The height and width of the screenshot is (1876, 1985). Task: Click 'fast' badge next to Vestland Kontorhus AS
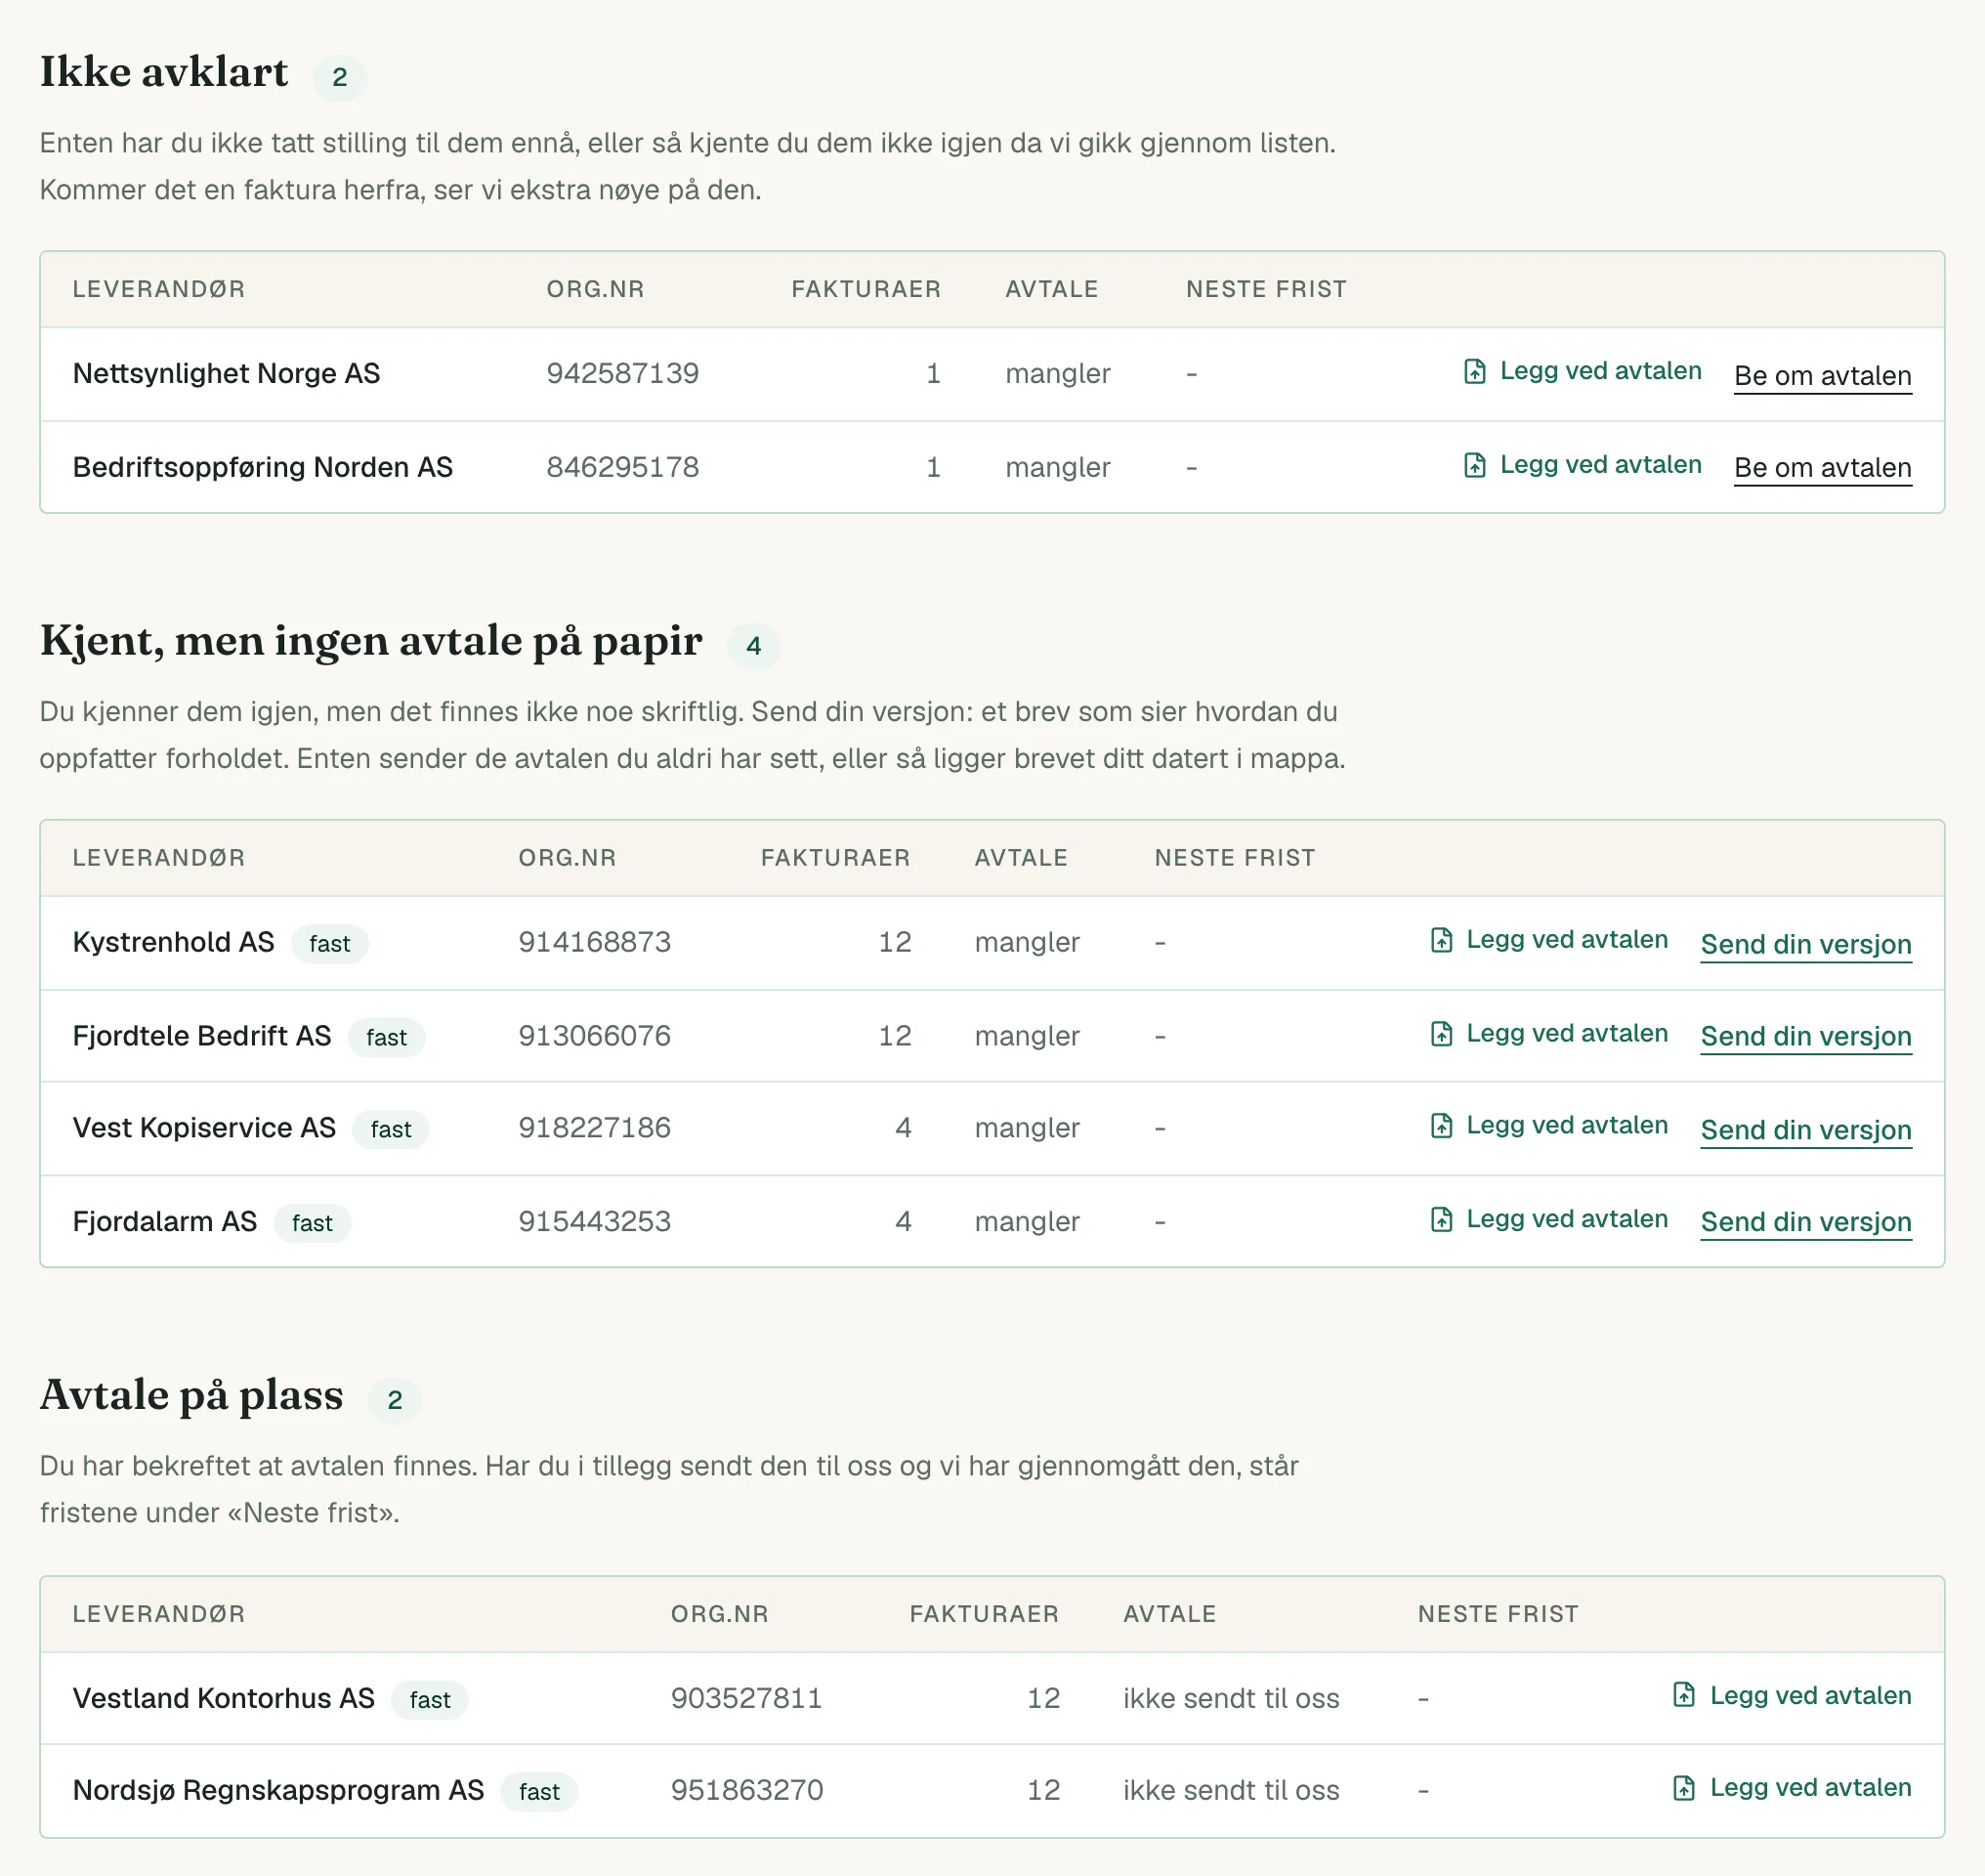(430, 1700)
